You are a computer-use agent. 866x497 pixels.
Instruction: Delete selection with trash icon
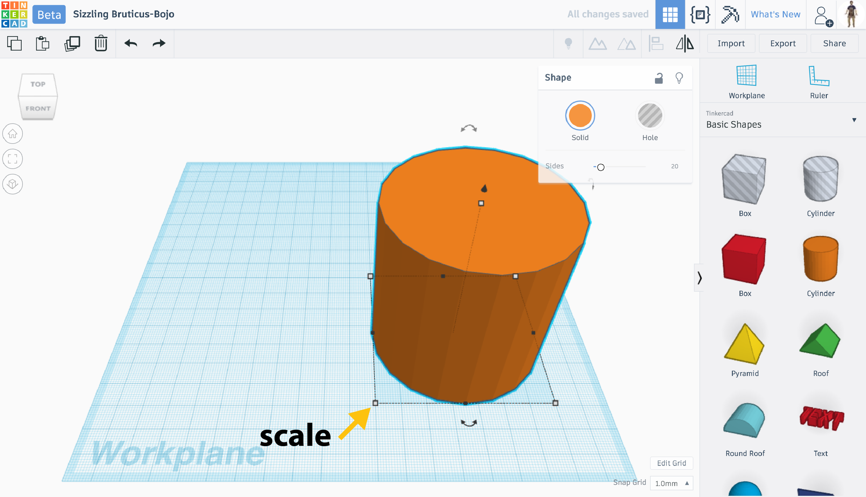click(101, 44)
